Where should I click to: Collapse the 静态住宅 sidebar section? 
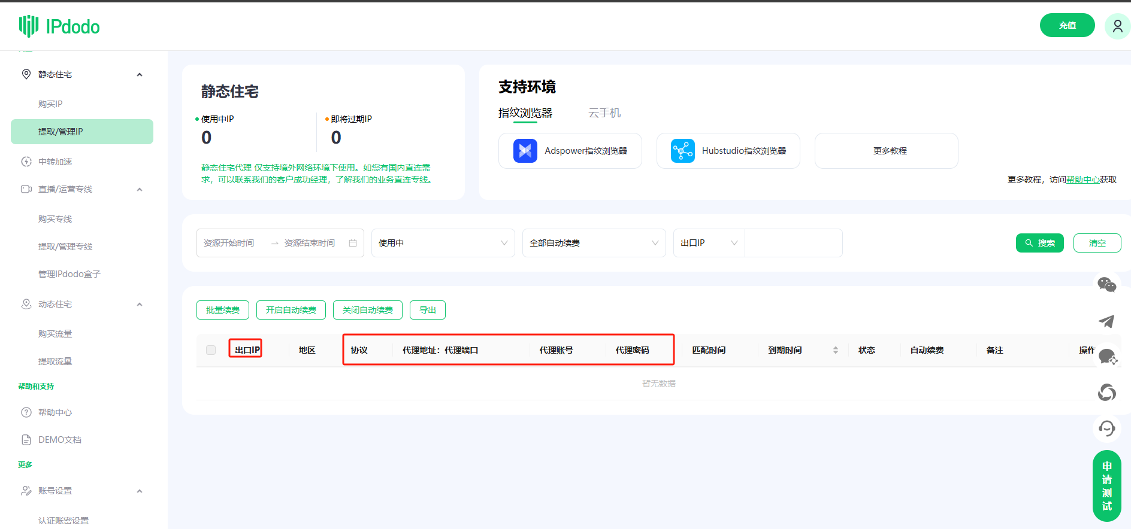pyautogui.click(x=140, y=75)
